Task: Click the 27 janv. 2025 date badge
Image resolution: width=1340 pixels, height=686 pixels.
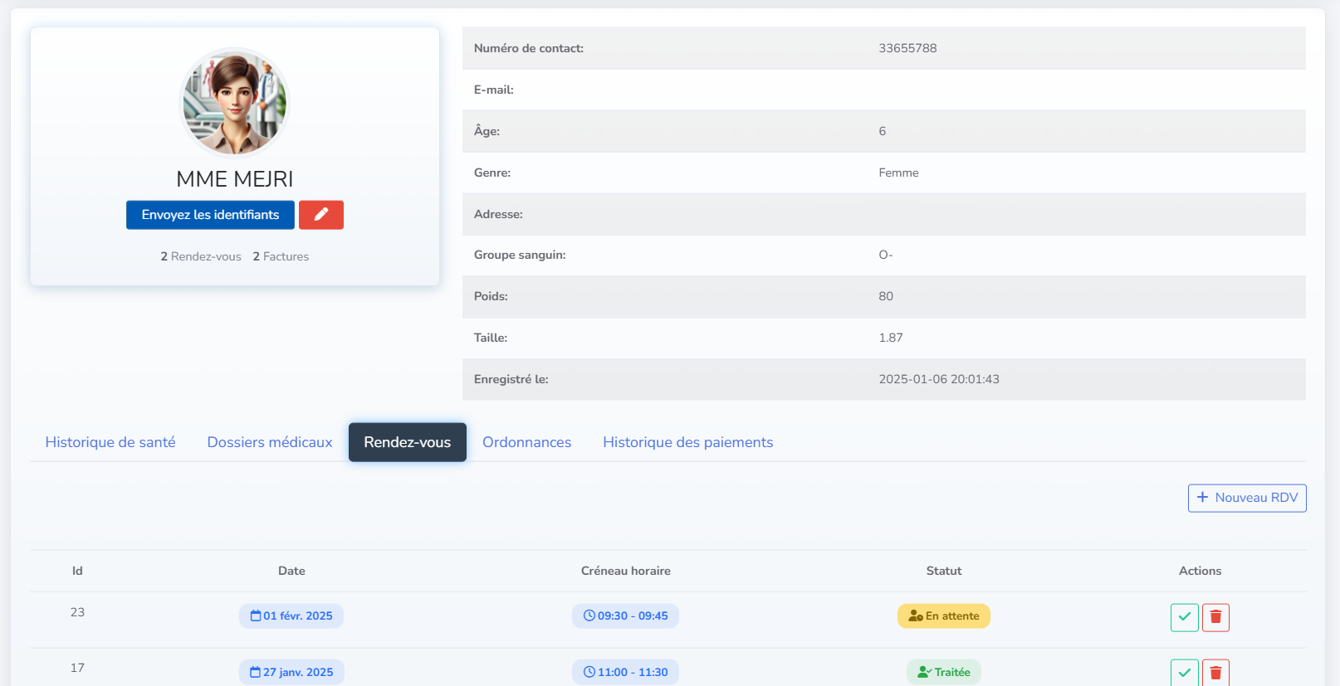Action: [x=291, y=672]
